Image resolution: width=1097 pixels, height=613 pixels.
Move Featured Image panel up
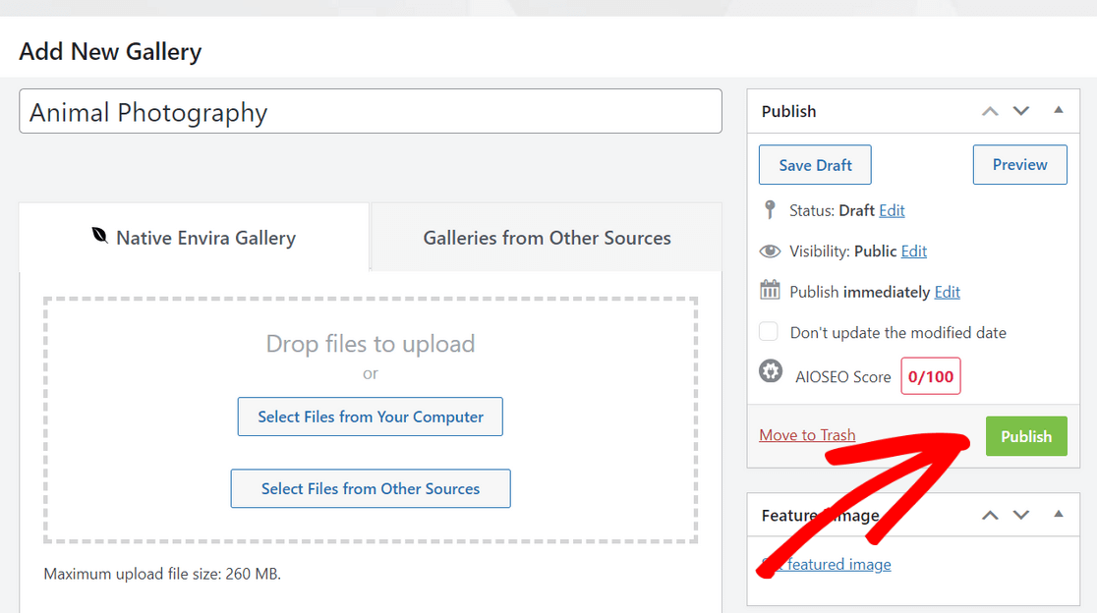(989, 515)
